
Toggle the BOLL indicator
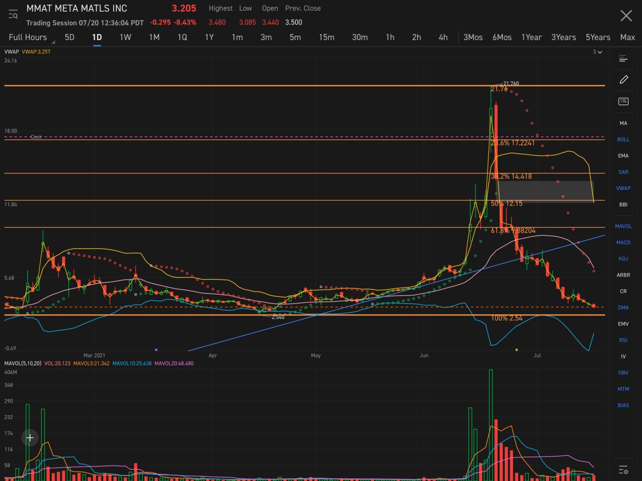pos(623,139)
